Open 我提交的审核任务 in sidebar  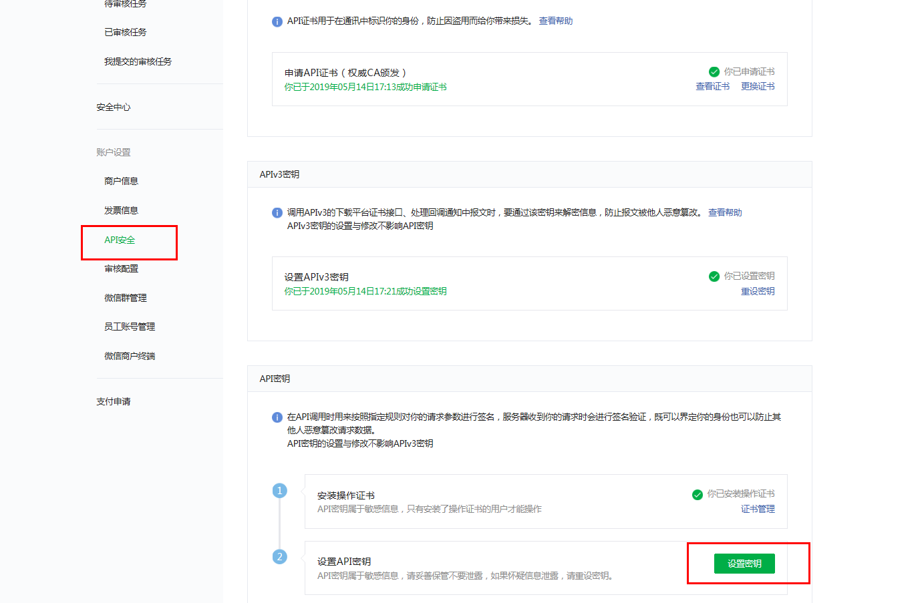pyautogui.click(x=138, y=61)
